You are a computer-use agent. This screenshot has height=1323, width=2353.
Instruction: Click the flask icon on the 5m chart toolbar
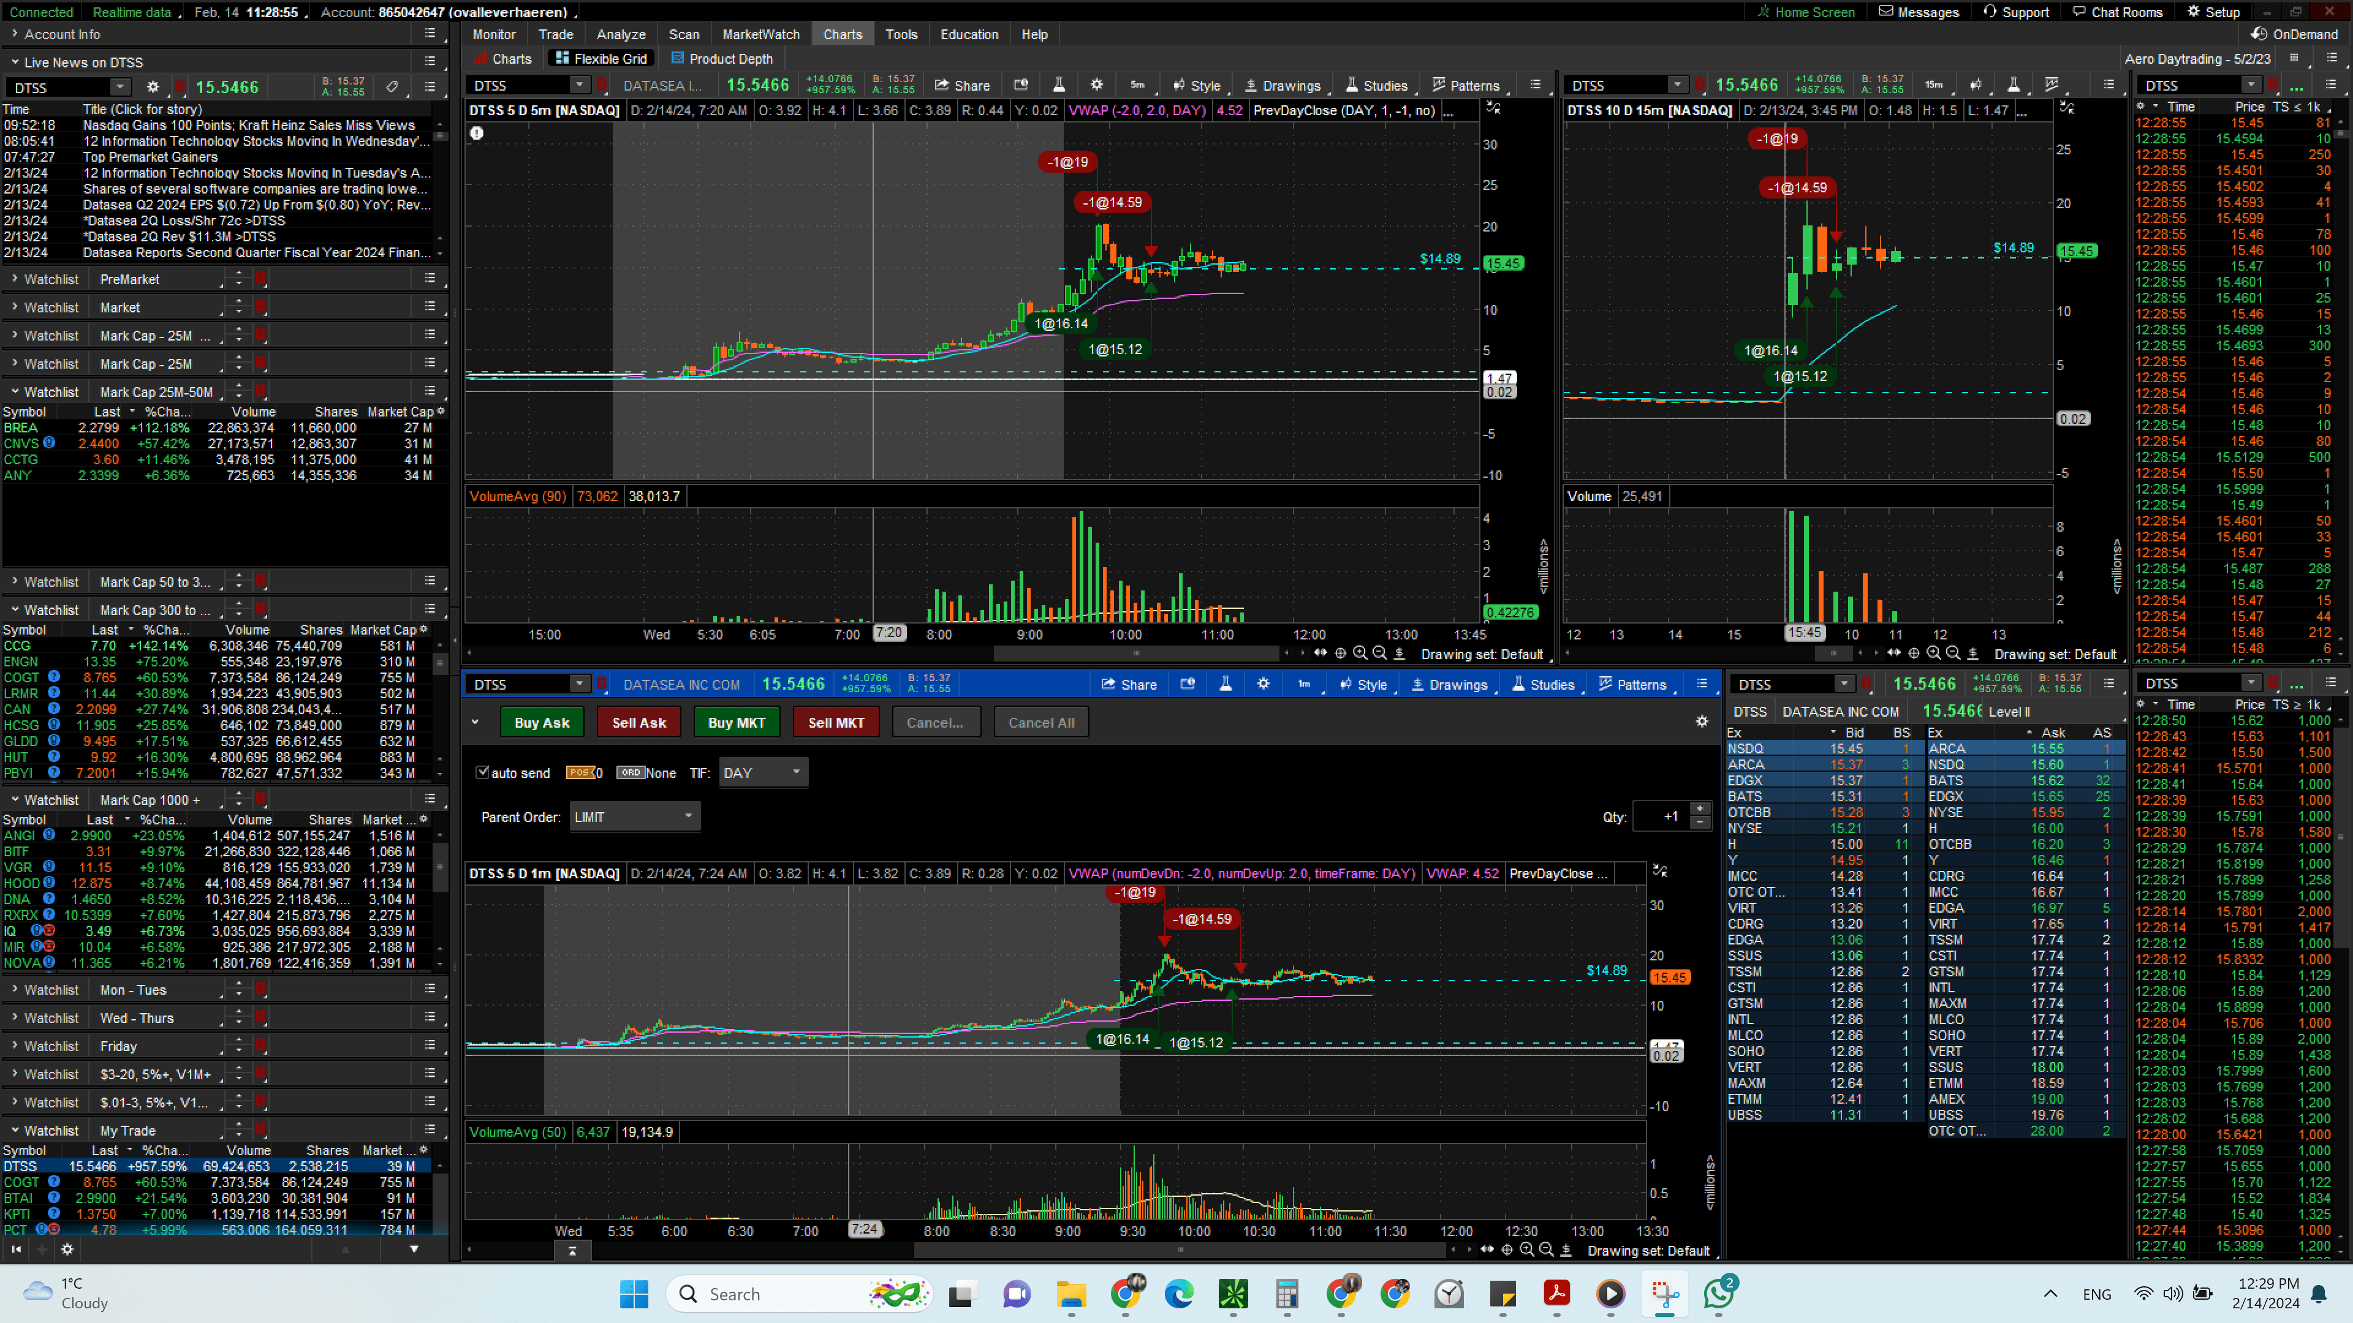coord(1059,85)
